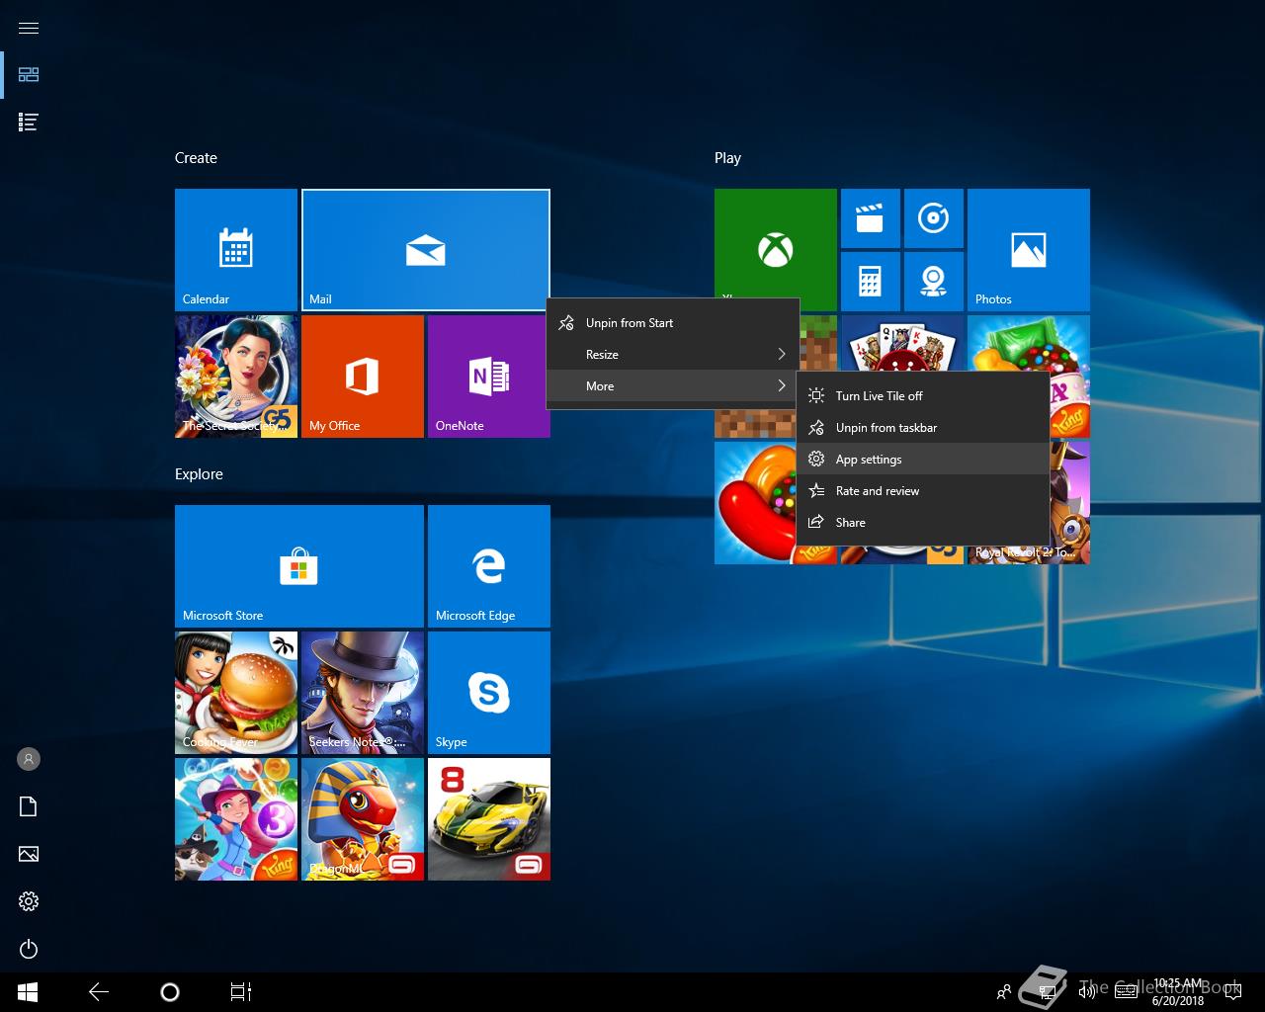
Task: Open the Microsoft Store tile
Action: click(299, 566)
